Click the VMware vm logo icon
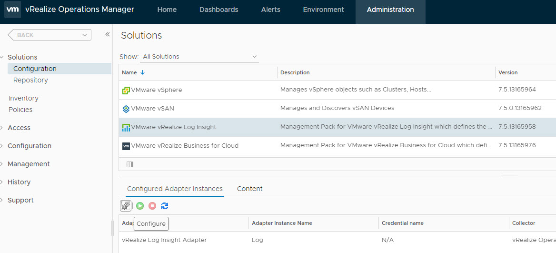 12,10
